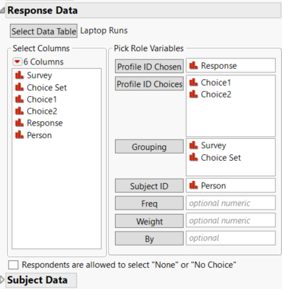Click the Select Data Table button
The image size is (282, 289).
click(43, 31)
